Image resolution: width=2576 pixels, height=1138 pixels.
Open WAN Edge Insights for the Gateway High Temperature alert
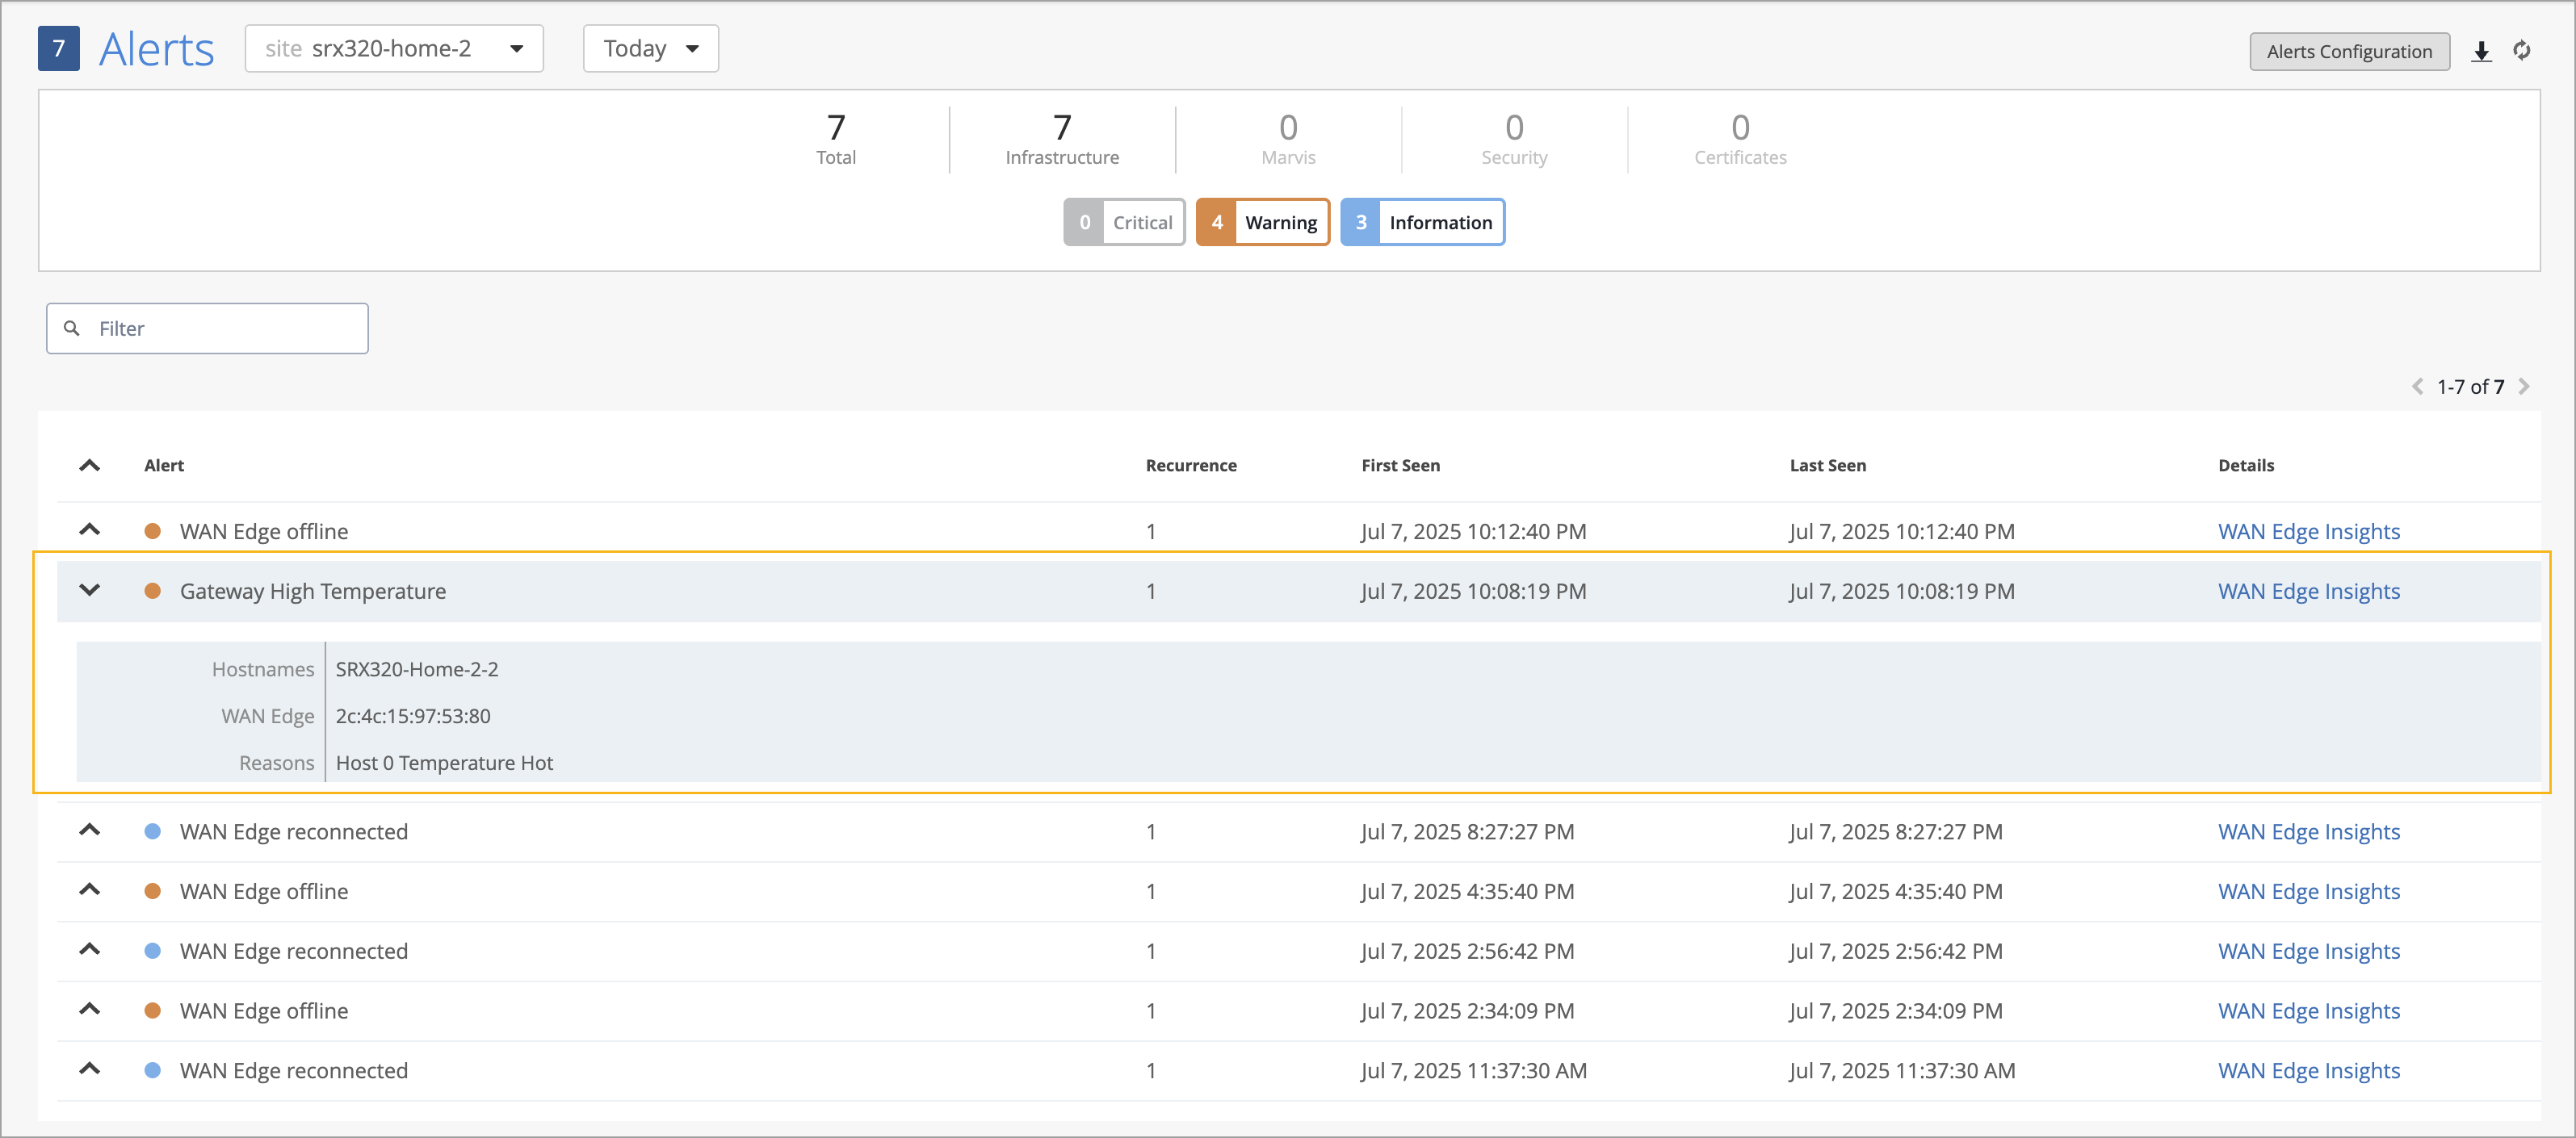point(2308,592)
